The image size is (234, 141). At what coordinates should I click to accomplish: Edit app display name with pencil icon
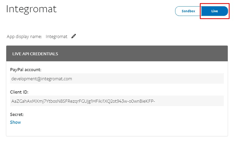click(73, 36)
